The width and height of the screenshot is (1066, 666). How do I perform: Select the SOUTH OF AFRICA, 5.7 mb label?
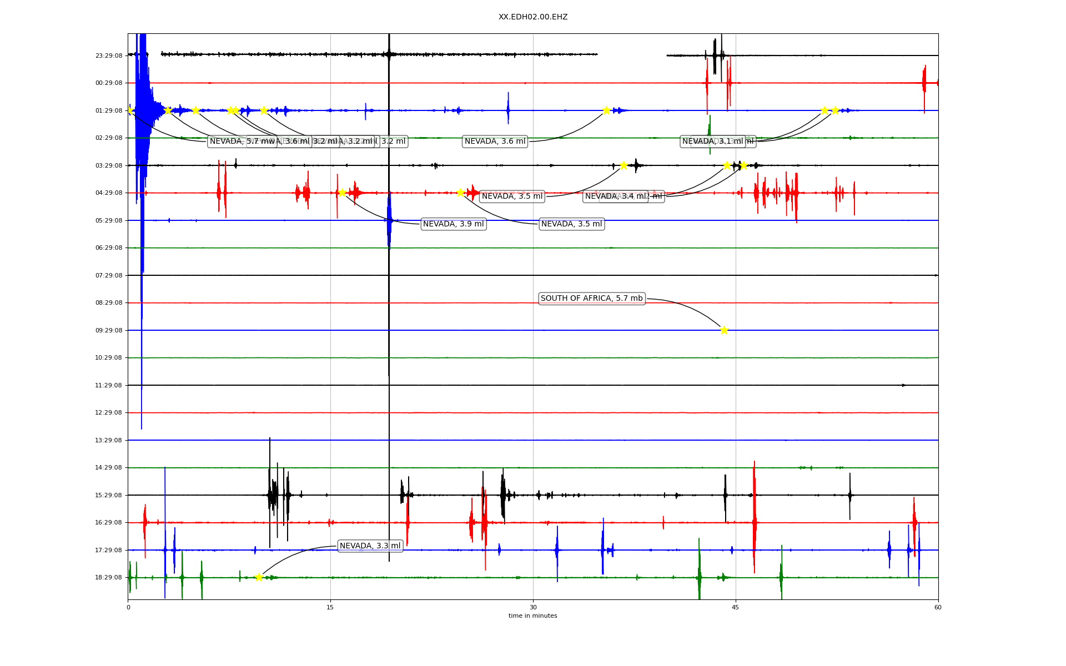(x=591, y=299)
